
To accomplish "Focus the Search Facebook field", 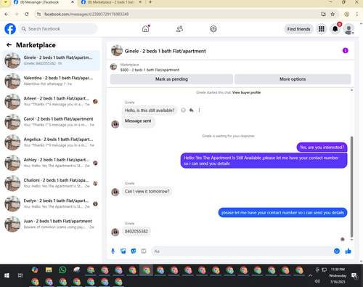I will (58, 29).
